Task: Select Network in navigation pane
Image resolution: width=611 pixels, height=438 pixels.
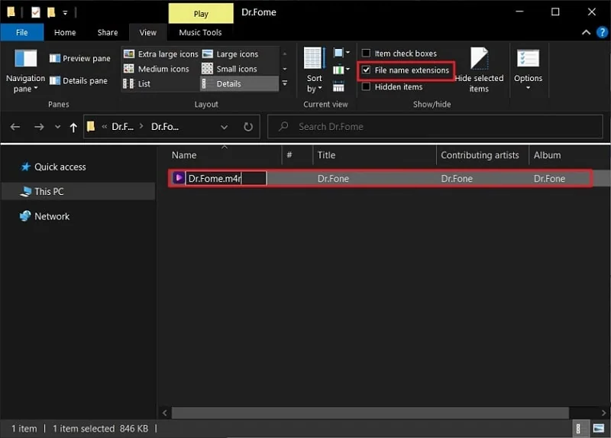Action: (52, 216)
